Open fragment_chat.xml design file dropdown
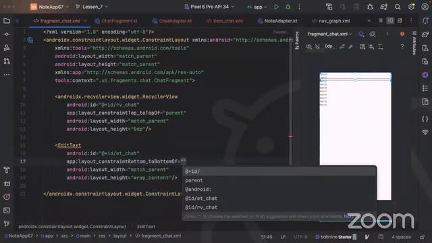The width and height of the screenshot is (432, 243). click(x=330, y=34)
